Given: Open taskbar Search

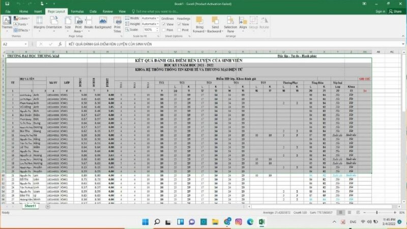Looking at the screenshot, I should click(x=157, y=222).
